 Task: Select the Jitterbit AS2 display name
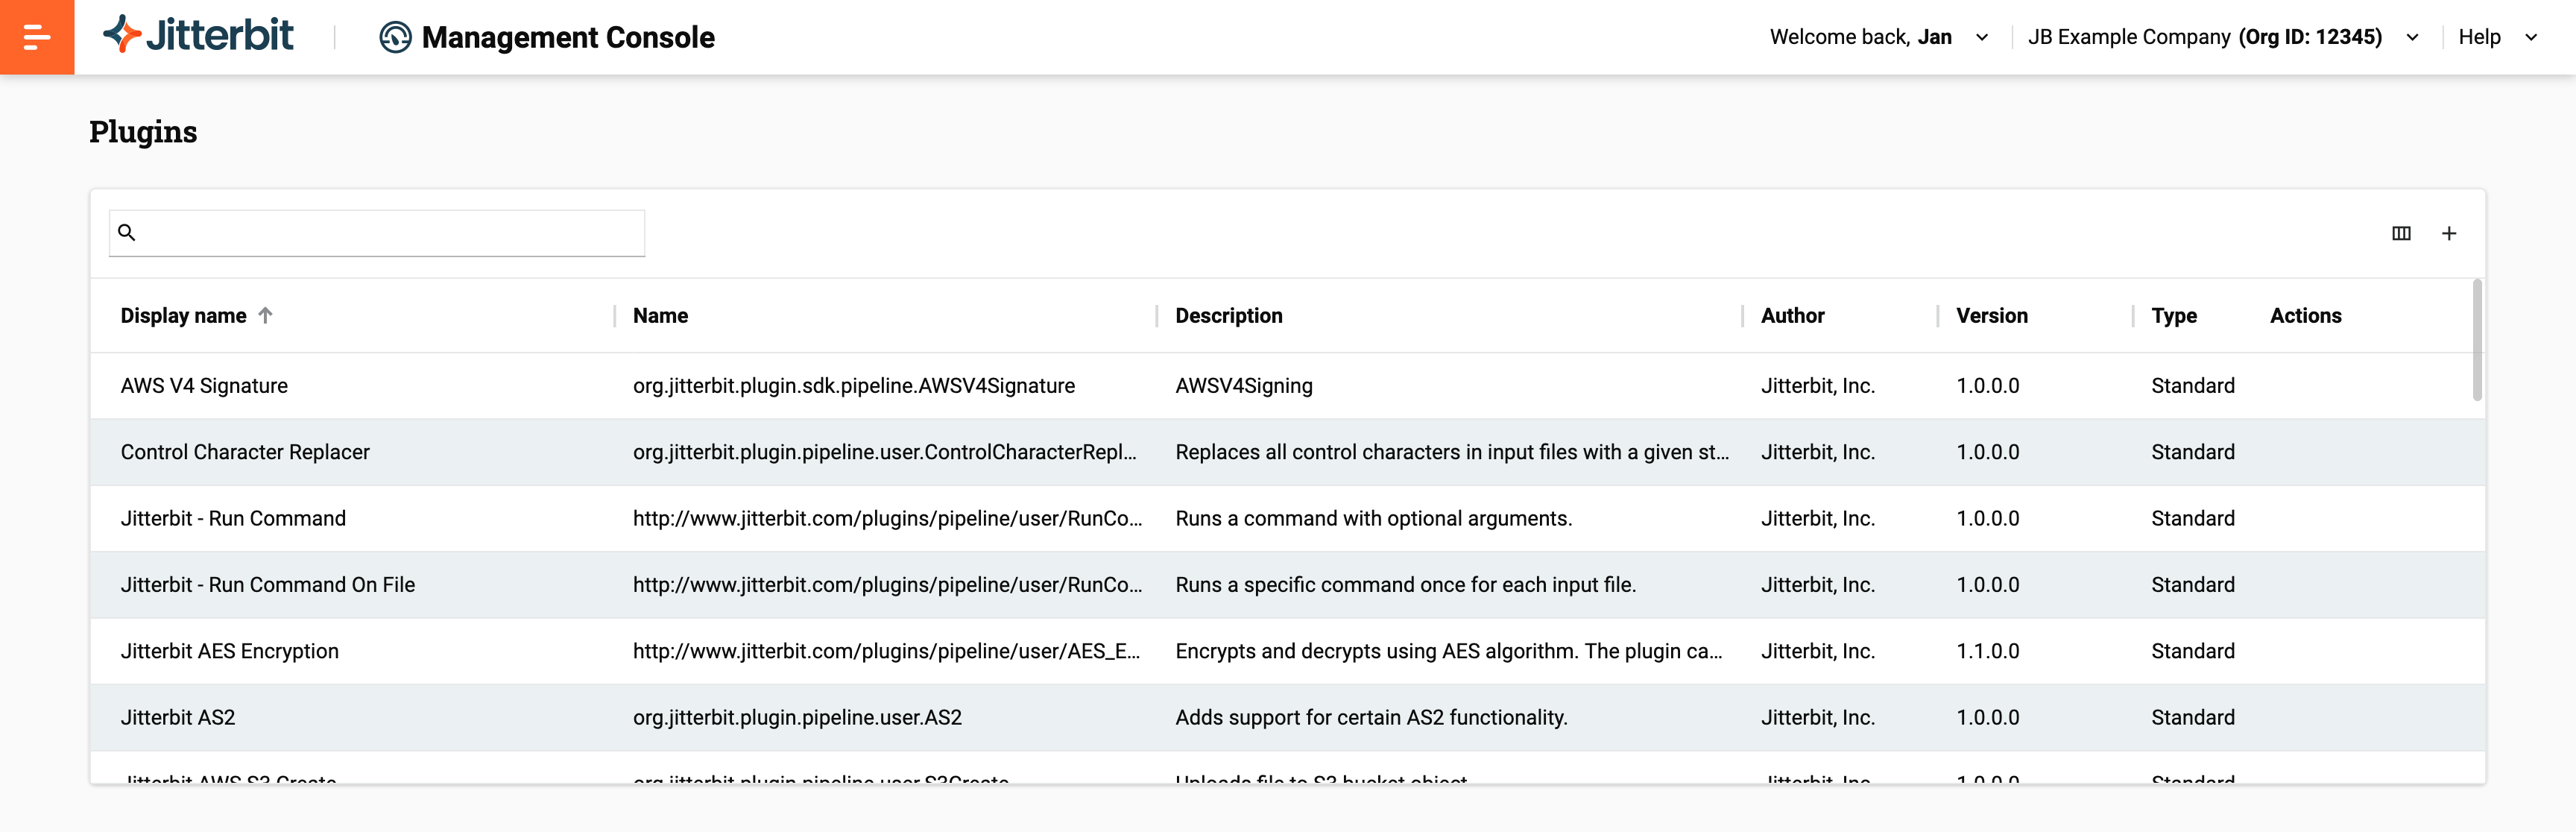pyautogui.click(x=178, y=717)
